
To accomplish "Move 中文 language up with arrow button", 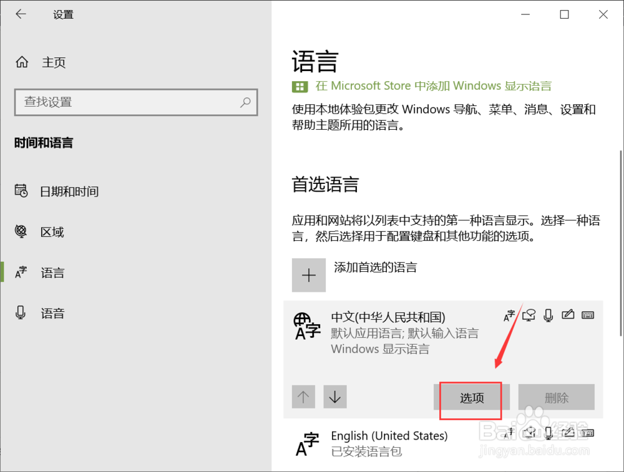I will pos(303,397).
